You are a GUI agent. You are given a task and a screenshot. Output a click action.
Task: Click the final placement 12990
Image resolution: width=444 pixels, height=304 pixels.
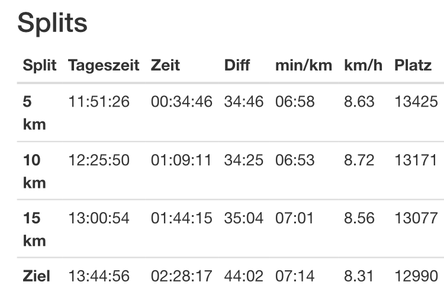coord(416,276)
